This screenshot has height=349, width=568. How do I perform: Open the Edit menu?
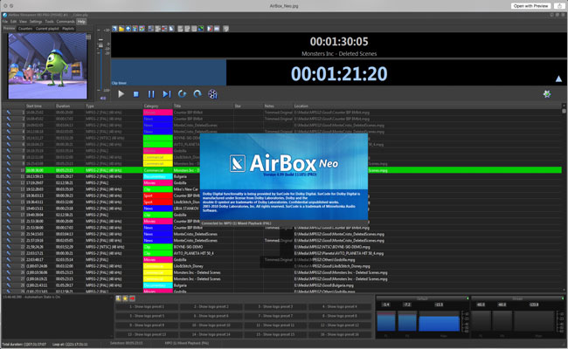click(x=13, y=22)
